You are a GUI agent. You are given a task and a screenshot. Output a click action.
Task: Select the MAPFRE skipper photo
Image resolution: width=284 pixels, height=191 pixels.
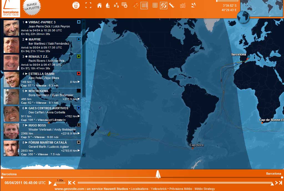pos(11,45)
